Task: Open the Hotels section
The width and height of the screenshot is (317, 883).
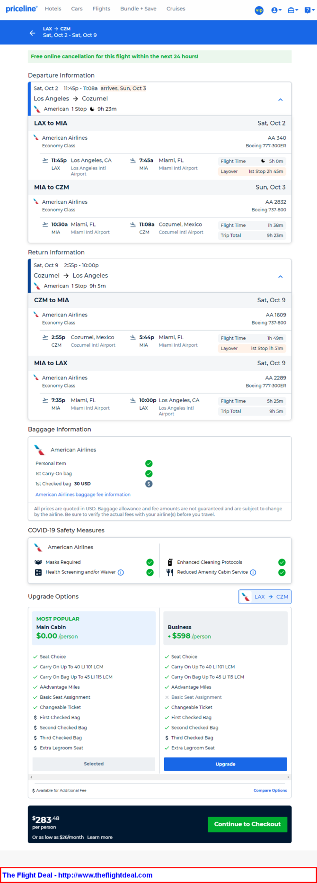Action: point(53,9)
